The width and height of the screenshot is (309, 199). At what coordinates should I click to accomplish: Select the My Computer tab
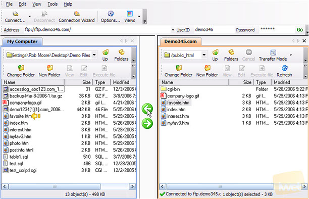pos(22,41)
